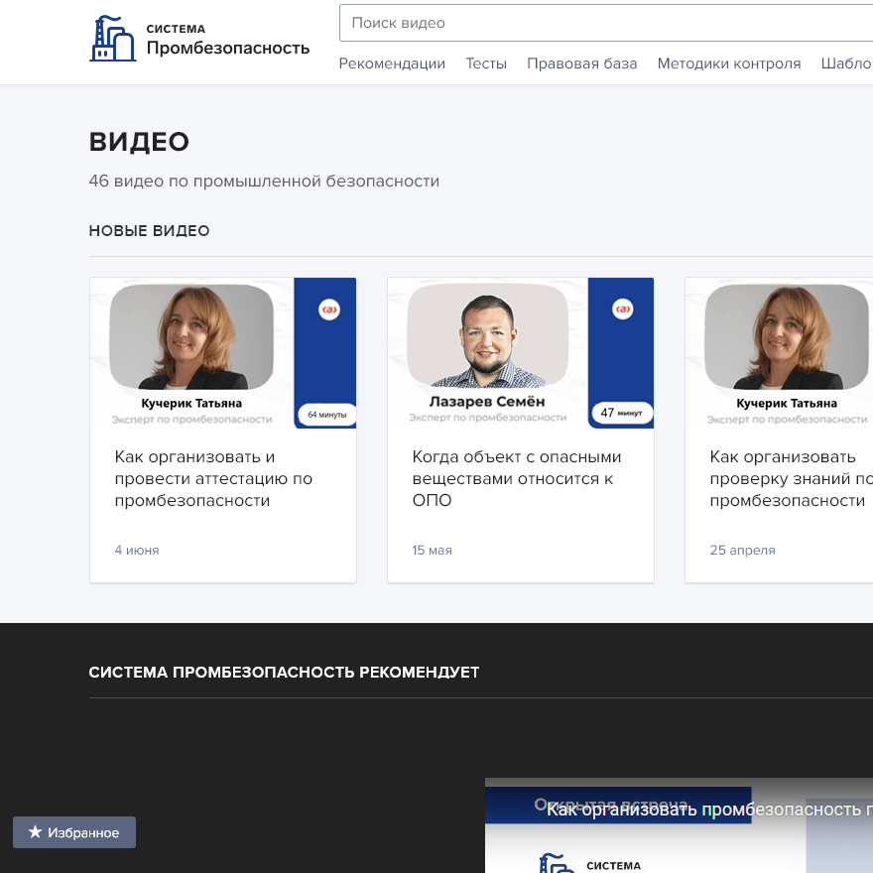
Task: Click the red Актион logo badge on first card
Action: coord(329,310)
